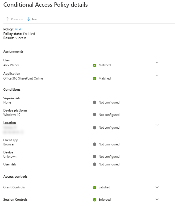This screenshot has width=175, height=206.
Task: Click gray status dot for User risk
Action: [94, 164]
